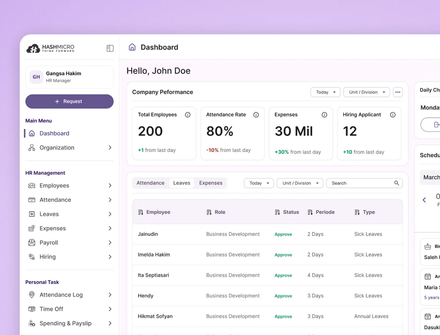This screenshot has width=440, height=335.
Task: Open Expenses in HR Management menu
Action: (69, 228)
